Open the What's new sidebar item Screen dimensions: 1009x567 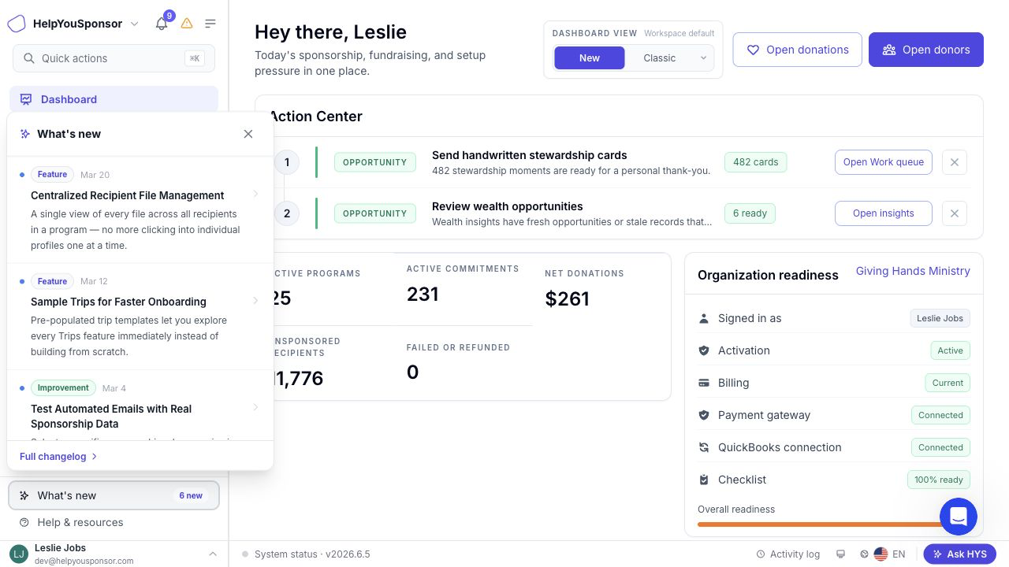pyautogui.click(x=114, y=495)
